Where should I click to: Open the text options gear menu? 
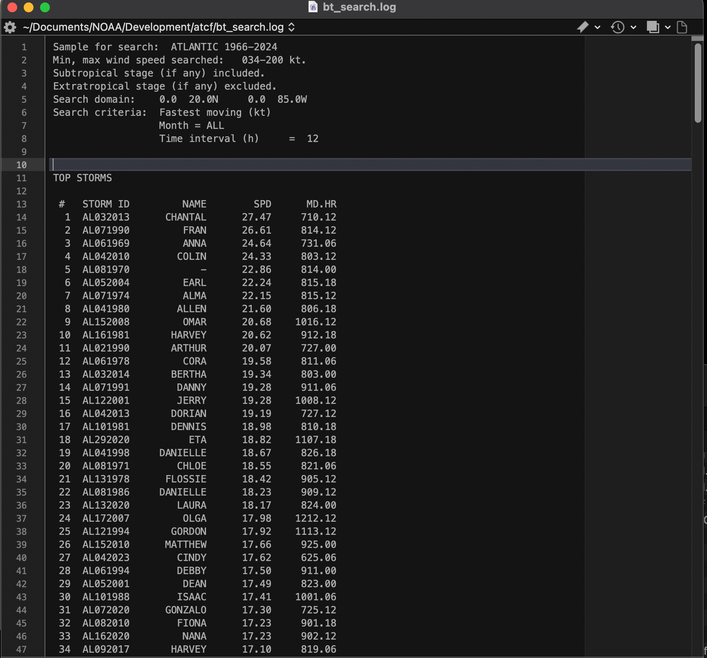(10, 27)
